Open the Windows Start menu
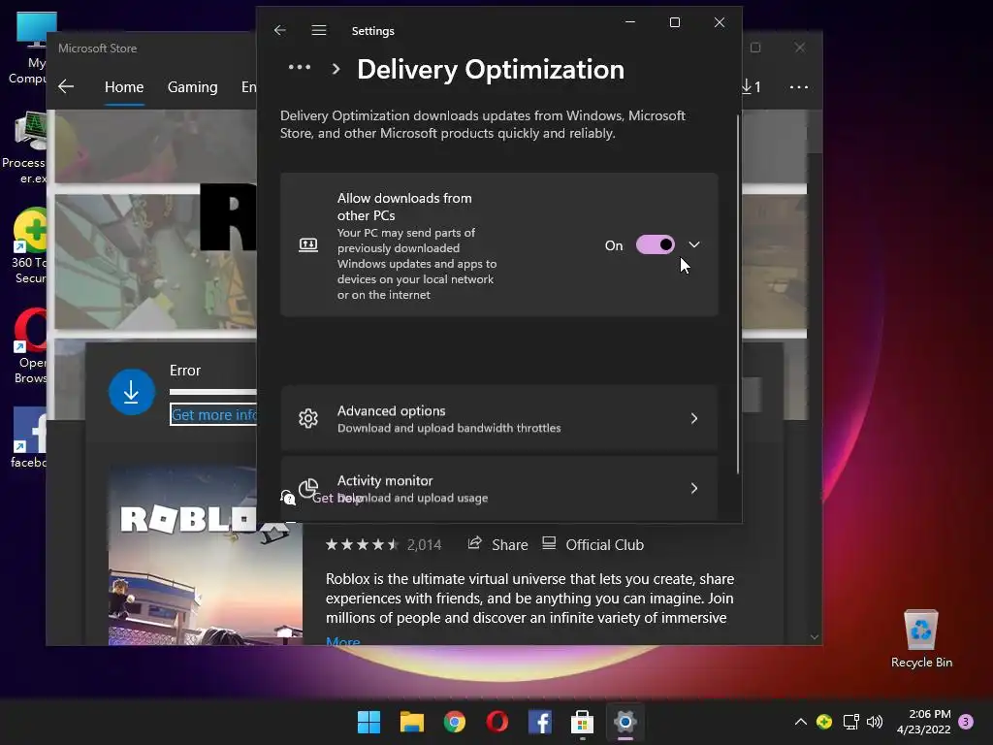The width and height of the screenshot is (993, 745). click(369, 722)
